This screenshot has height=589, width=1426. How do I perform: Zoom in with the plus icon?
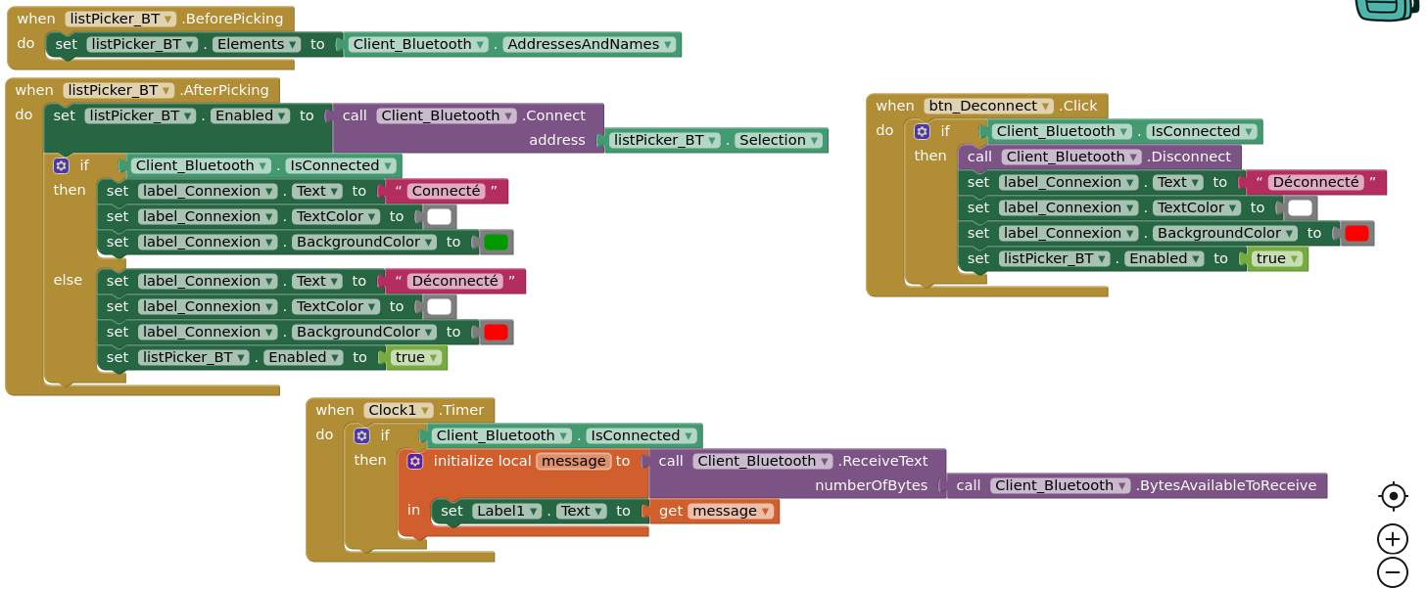tap(1393, 539)
